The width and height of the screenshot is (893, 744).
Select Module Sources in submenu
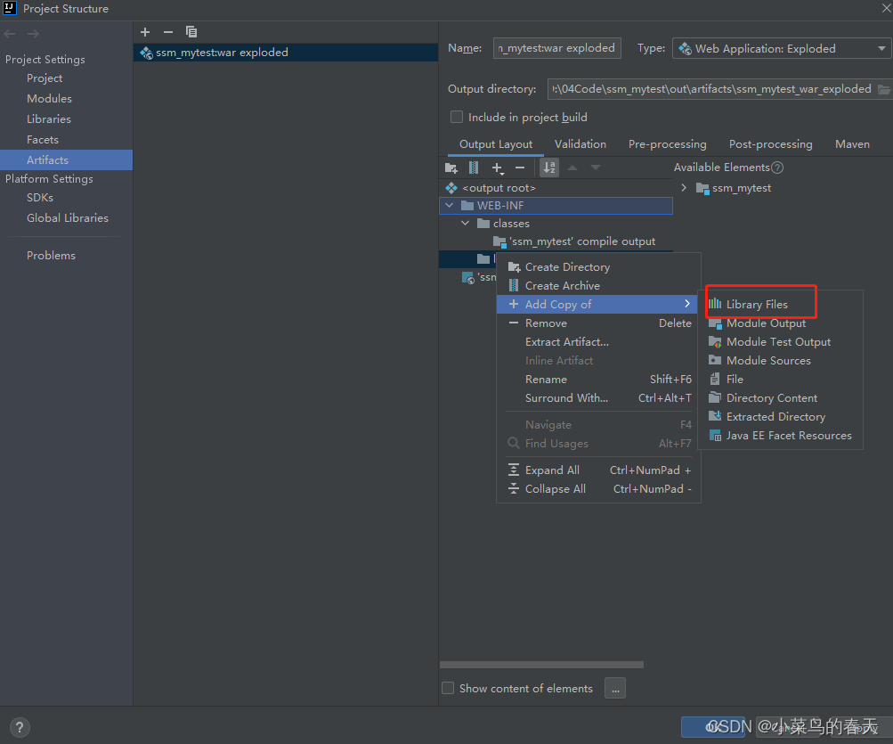tap(780, 360)
